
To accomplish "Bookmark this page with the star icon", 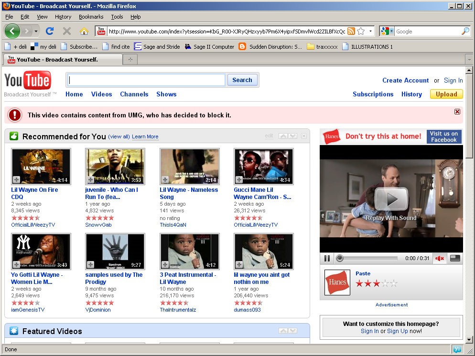I will pyautogui.click(x=361, y=31).
